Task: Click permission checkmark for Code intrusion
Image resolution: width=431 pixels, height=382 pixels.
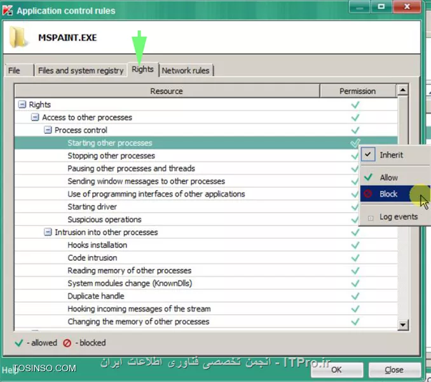Action: (355, 258)
